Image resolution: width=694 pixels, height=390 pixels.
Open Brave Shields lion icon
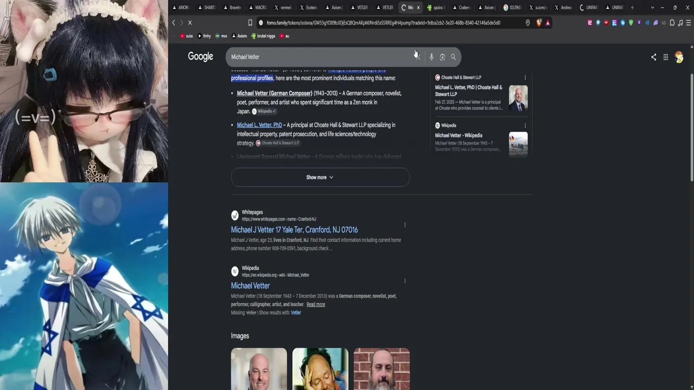[x=539, y=23]
